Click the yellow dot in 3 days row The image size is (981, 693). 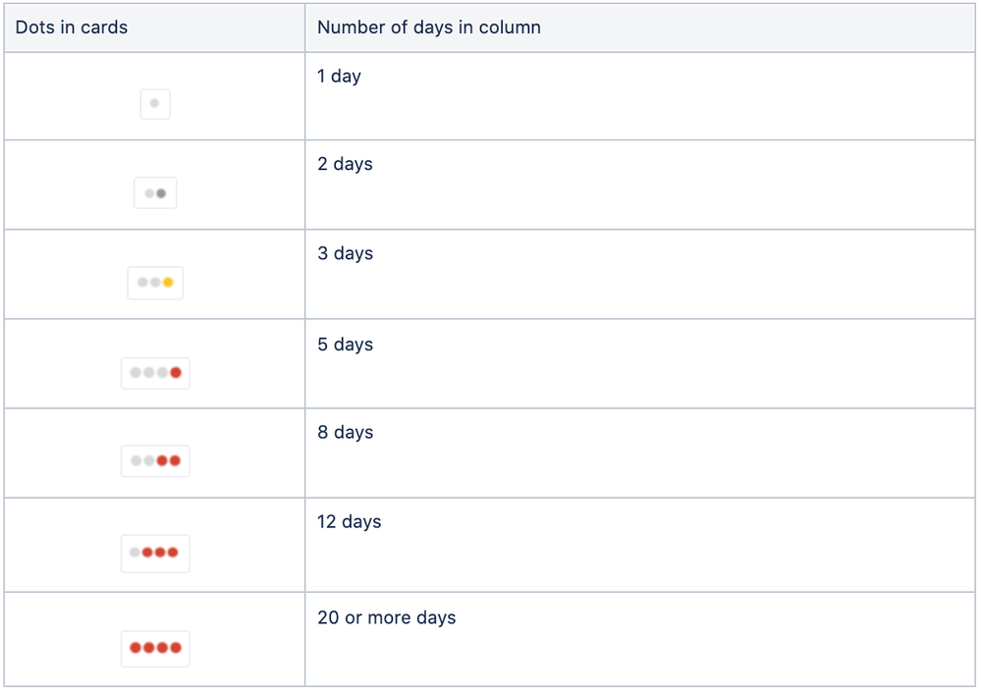[x=168, y=282]
